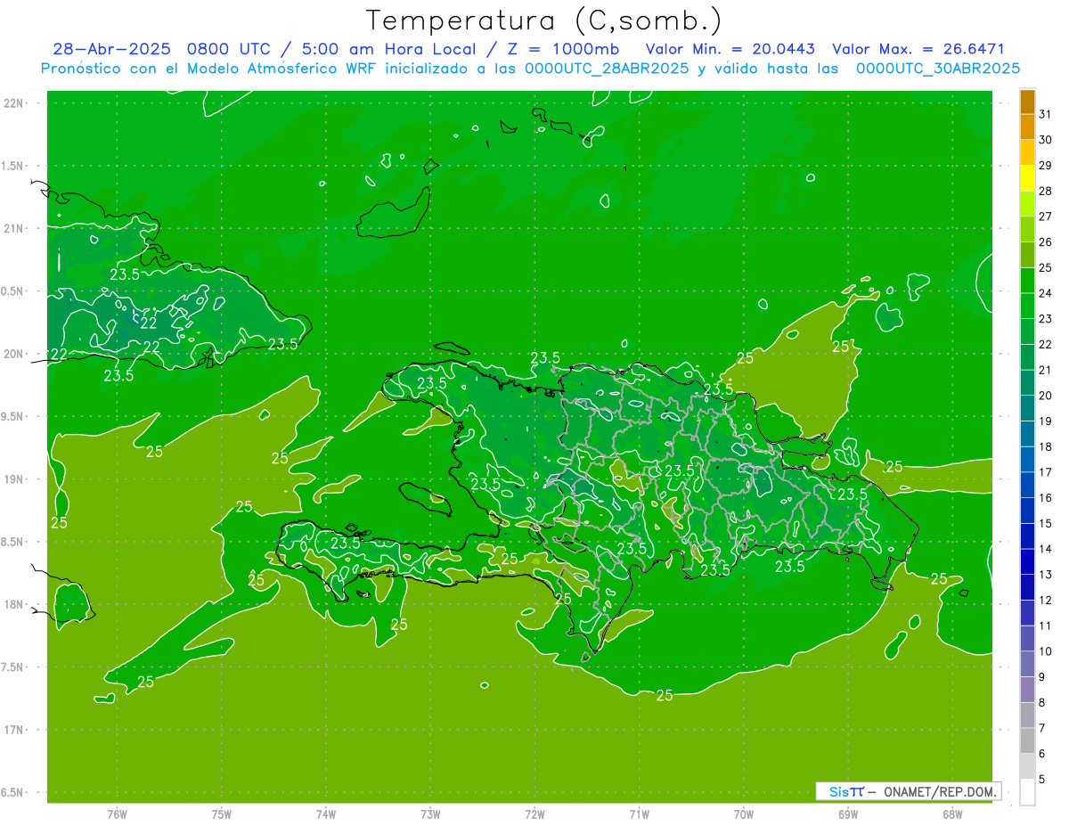The image size is (1069, 826).
Task: Click Valor Max. = 26.6471
Action: 918,49
